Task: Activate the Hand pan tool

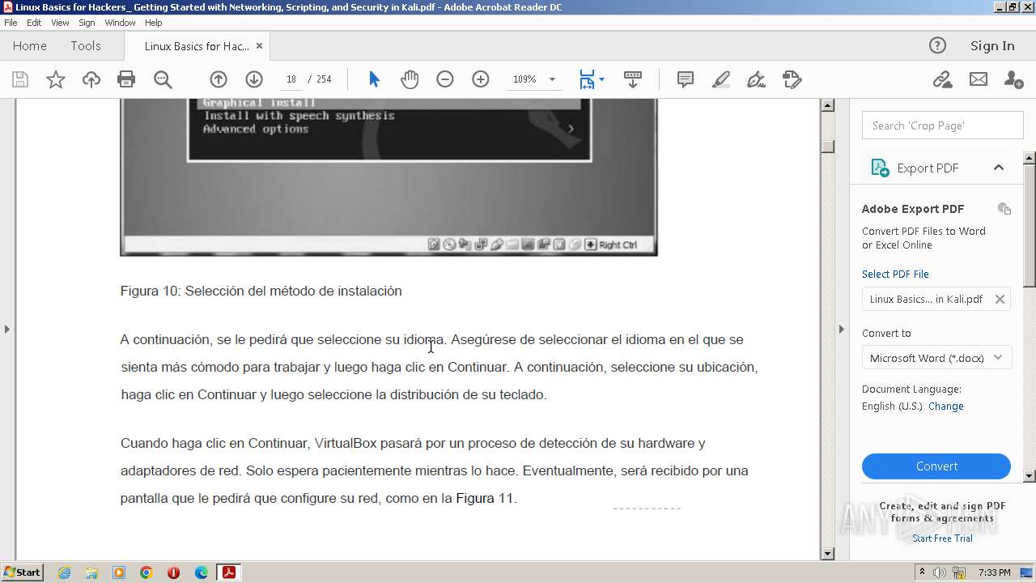Action: [410, 79]
